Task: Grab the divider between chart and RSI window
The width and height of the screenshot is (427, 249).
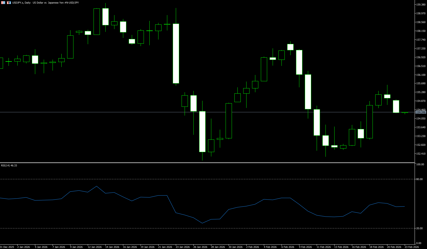Action: coord(206,163)
